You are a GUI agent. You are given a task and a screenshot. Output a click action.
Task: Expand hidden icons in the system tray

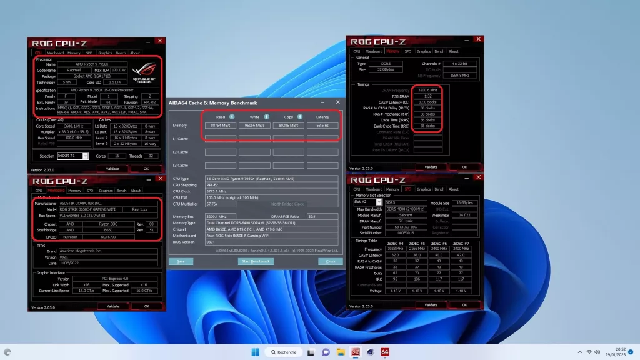coord(580,352)
